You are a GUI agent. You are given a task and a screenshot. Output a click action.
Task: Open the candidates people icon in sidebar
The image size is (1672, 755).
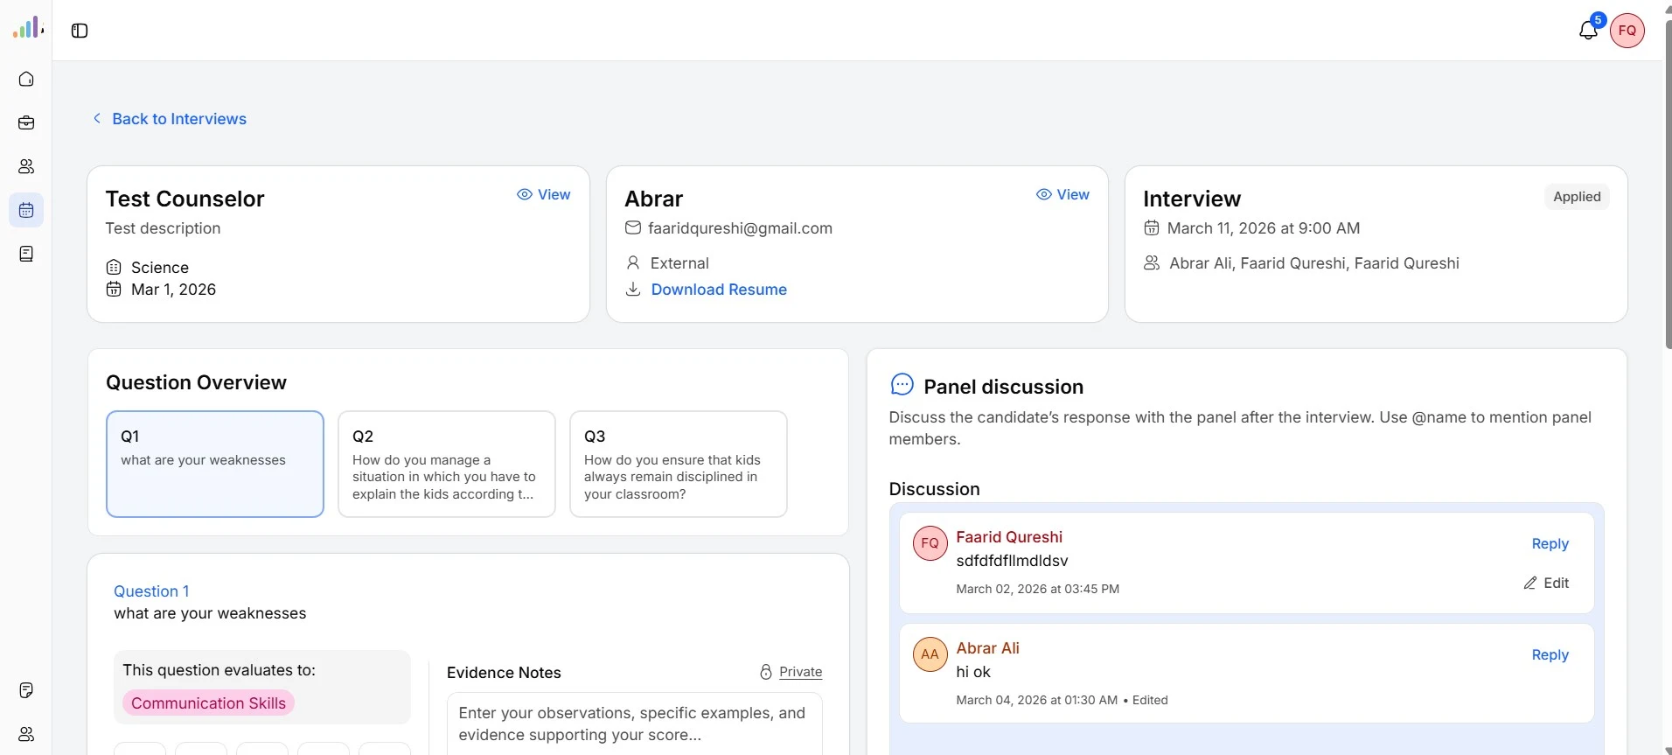click(x=26, y=166)
